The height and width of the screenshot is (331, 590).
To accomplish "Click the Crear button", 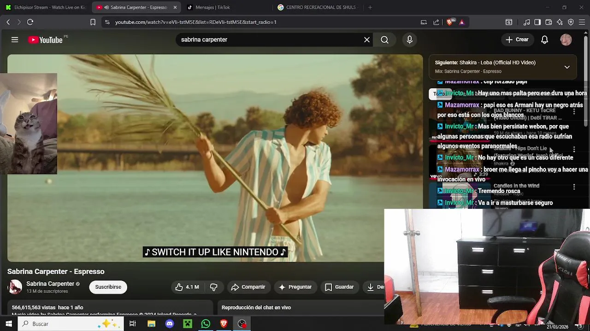I will pos(517,40).
